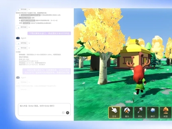This screenshot has width=172, height=129.
Task: Click the environment_system.gd code tag
Action: [31, 15]
